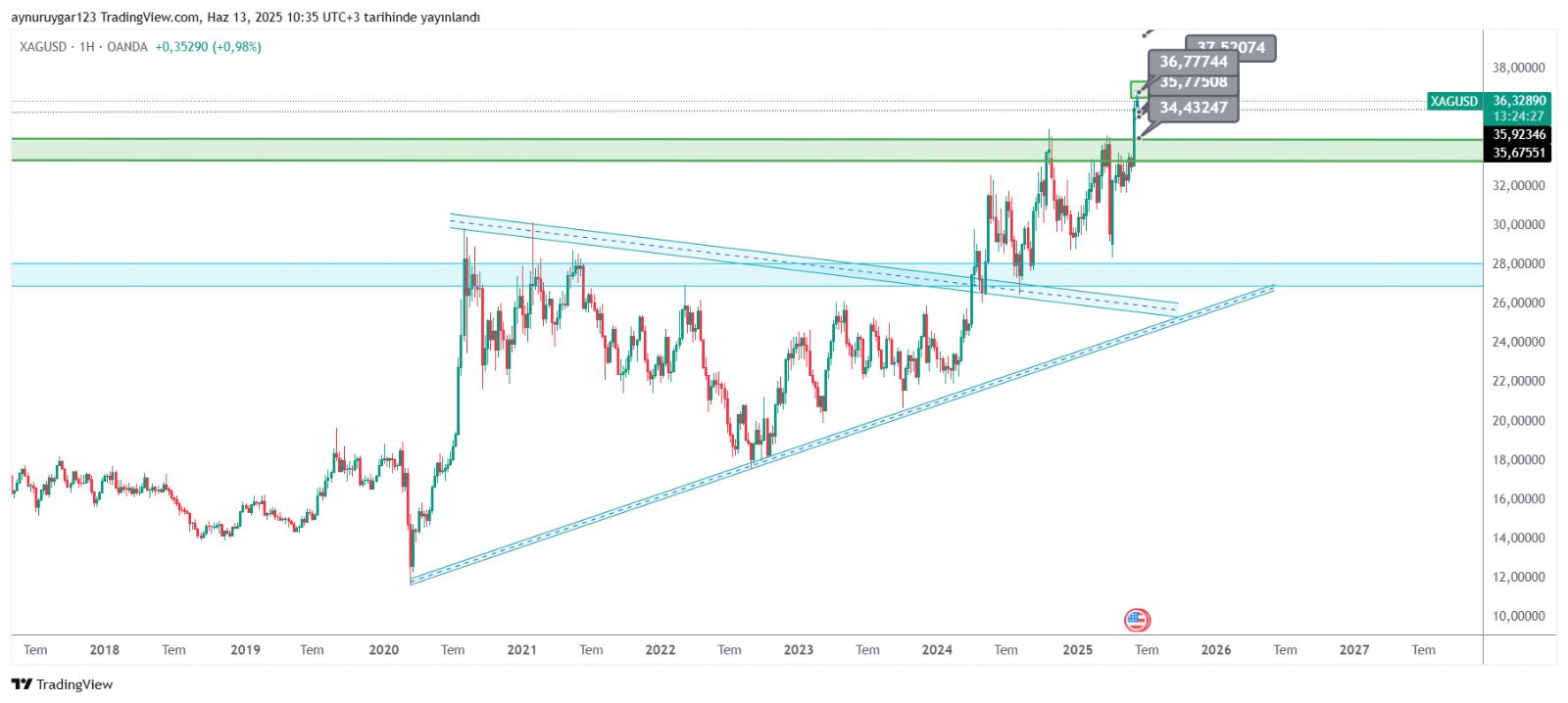Click the small green box above latest candle
Viewport: 1568px width, 703px height.
tap(1137, 89)
